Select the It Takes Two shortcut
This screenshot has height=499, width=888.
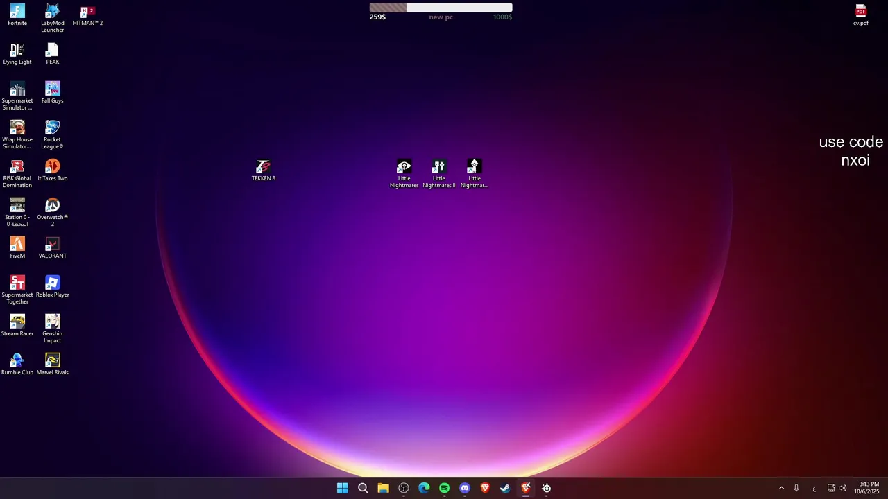(52, 170)
